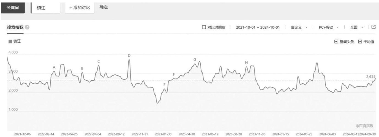379x137 pixels.
Task: Switch to the 搜索指数 tab
Action: (15, 28)
